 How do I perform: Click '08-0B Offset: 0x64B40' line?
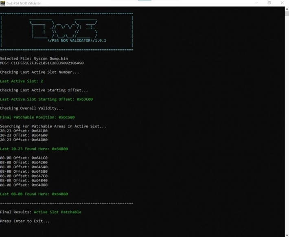tap(24, 180)
